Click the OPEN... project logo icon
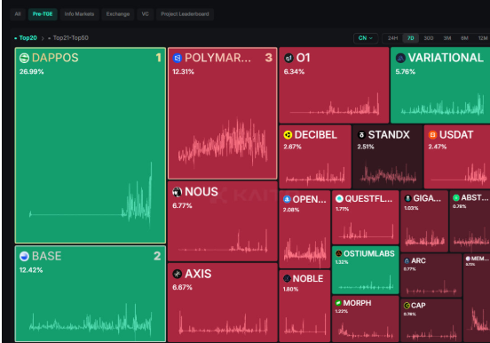490x343 pixels. pyautogui.click(x=287, y=199)
